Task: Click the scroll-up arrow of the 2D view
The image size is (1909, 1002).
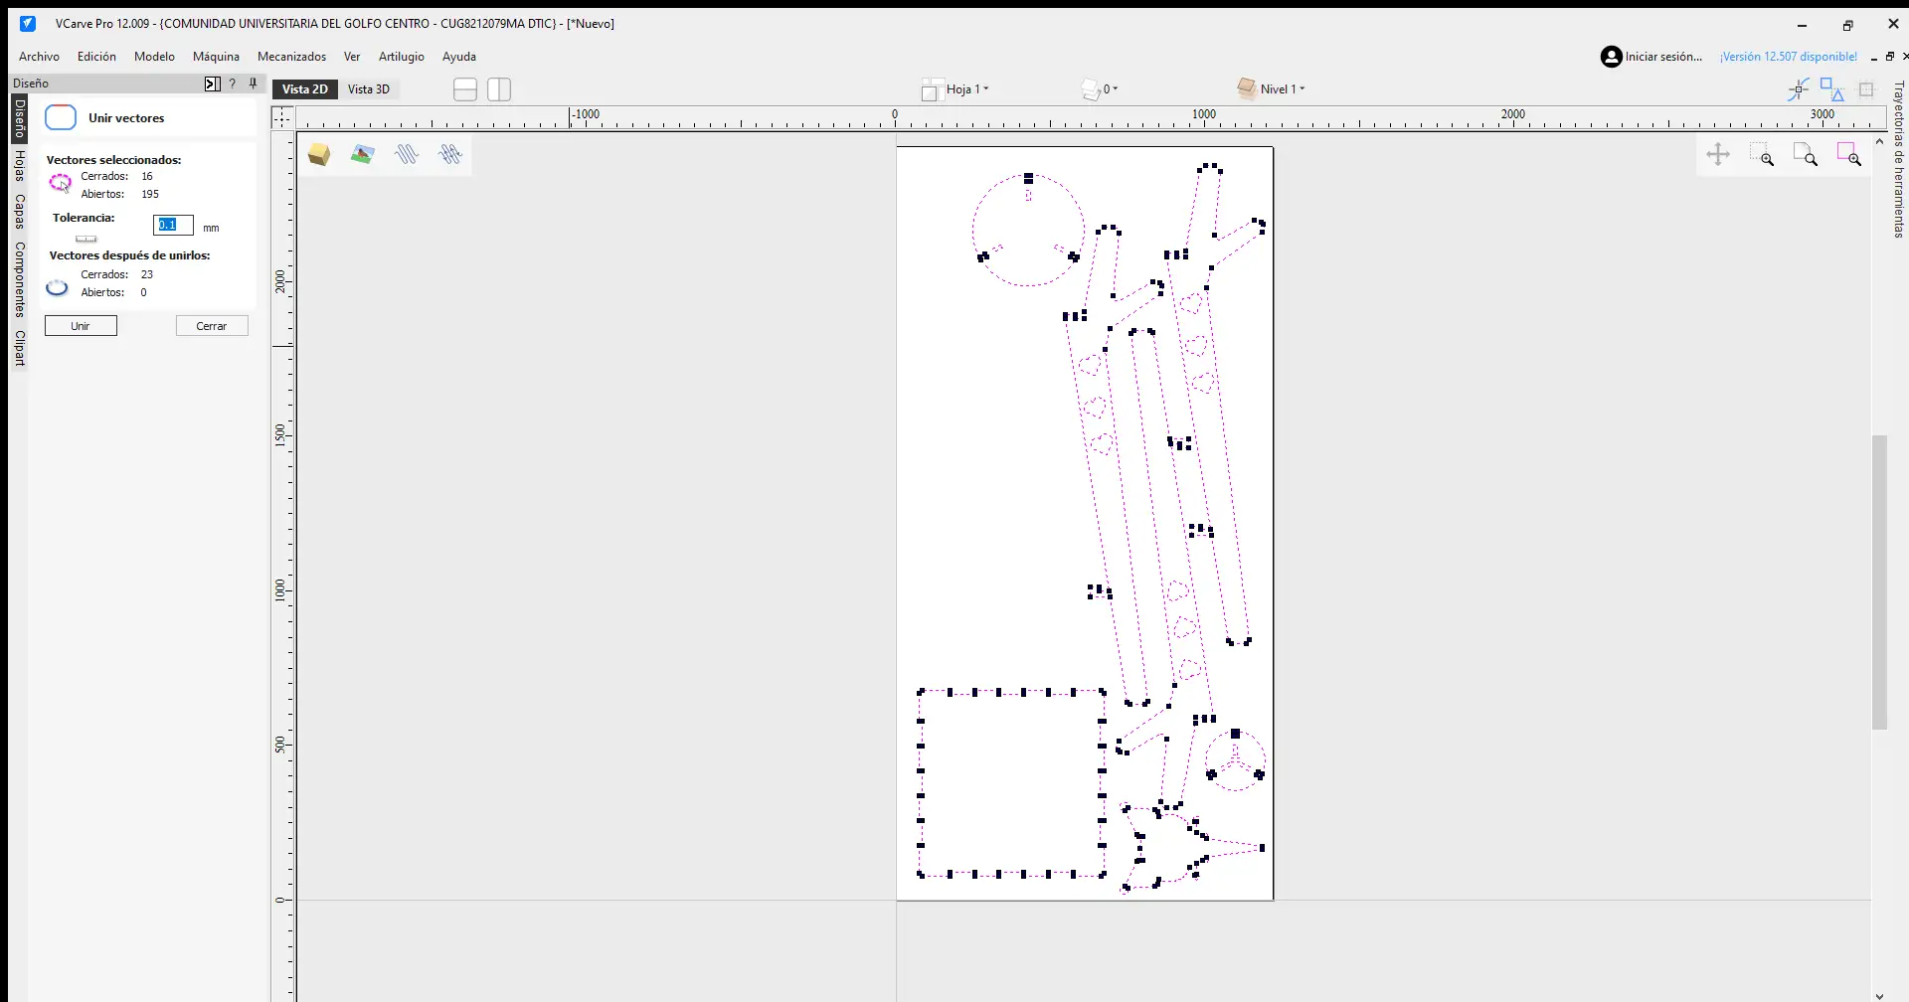Action: [x=1879, y=142]
